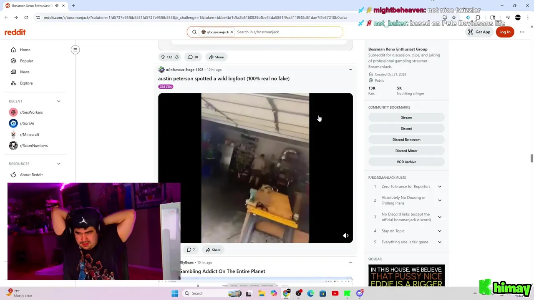Collapse the Reddit left navigation sidebar
The image size is (534, 300).
(x=76, y=50)
